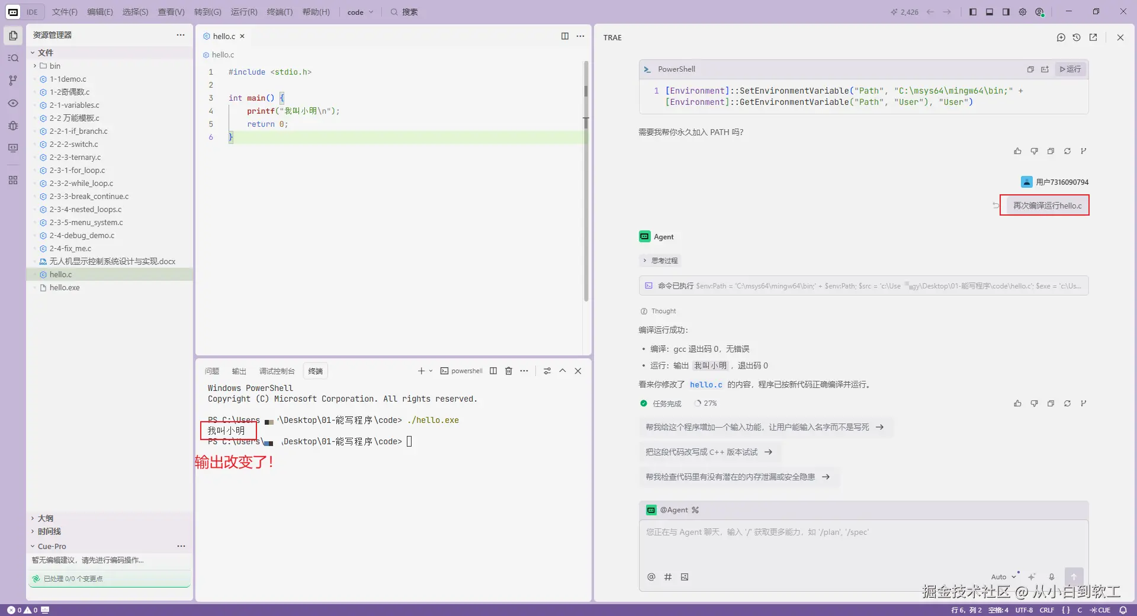The width and height of the screenshot is (1137, 616).
Task: Open the search sidebar icon
Action: coord(13,58)
